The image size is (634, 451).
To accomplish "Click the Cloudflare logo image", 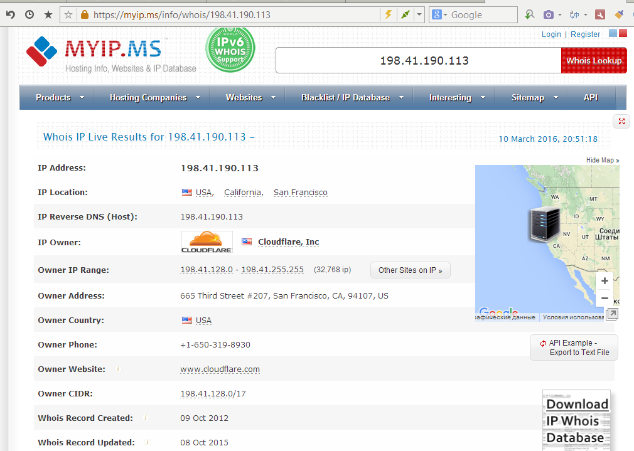I will coord(207,242).
